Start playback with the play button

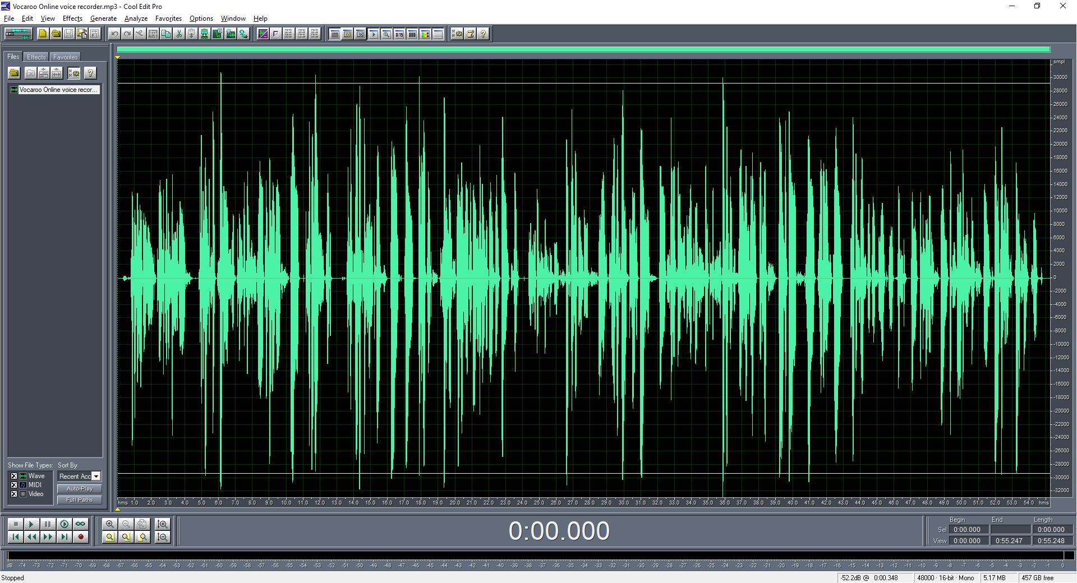32,524
